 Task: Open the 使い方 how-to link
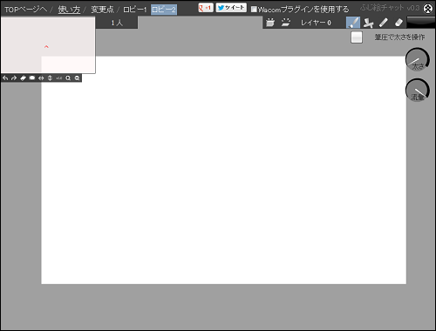click(69, 10)
